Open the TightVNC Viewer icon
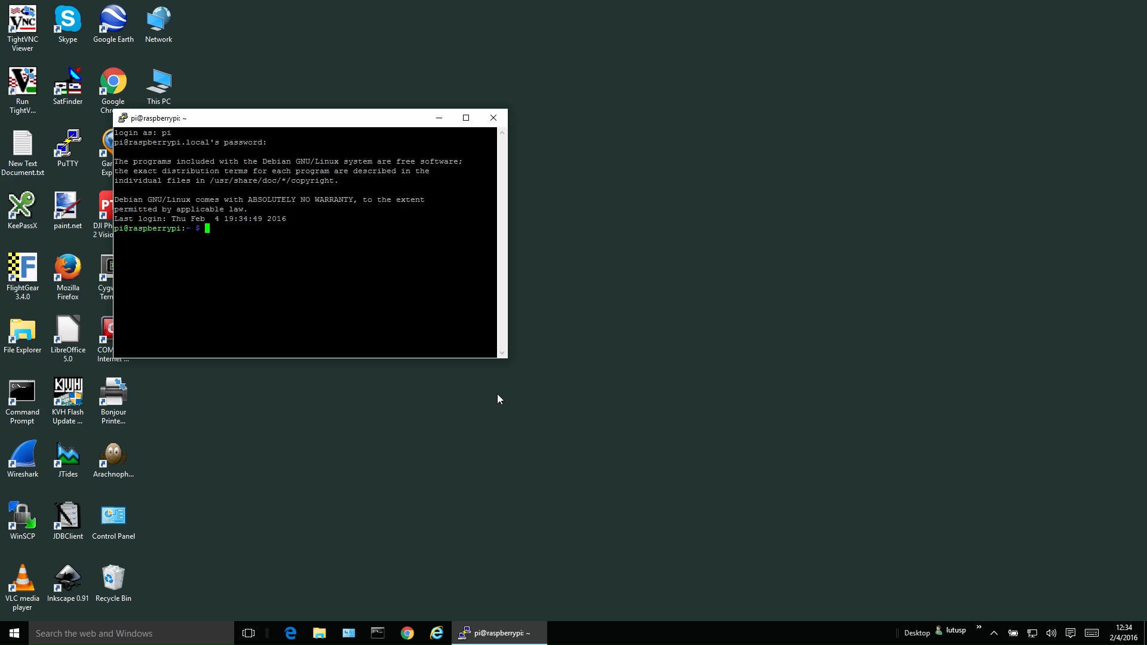Viewport: 1147px width, 645px height. (x=23, y=20)
